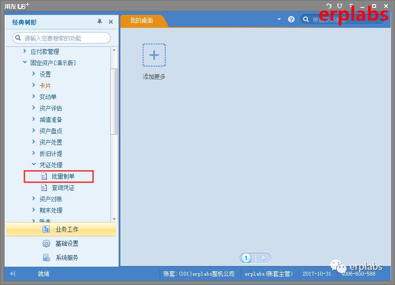The height and width of the screenshot is (285, 395).
Task: Select the 期末处理 label
Action: click(x=51, y=211)
